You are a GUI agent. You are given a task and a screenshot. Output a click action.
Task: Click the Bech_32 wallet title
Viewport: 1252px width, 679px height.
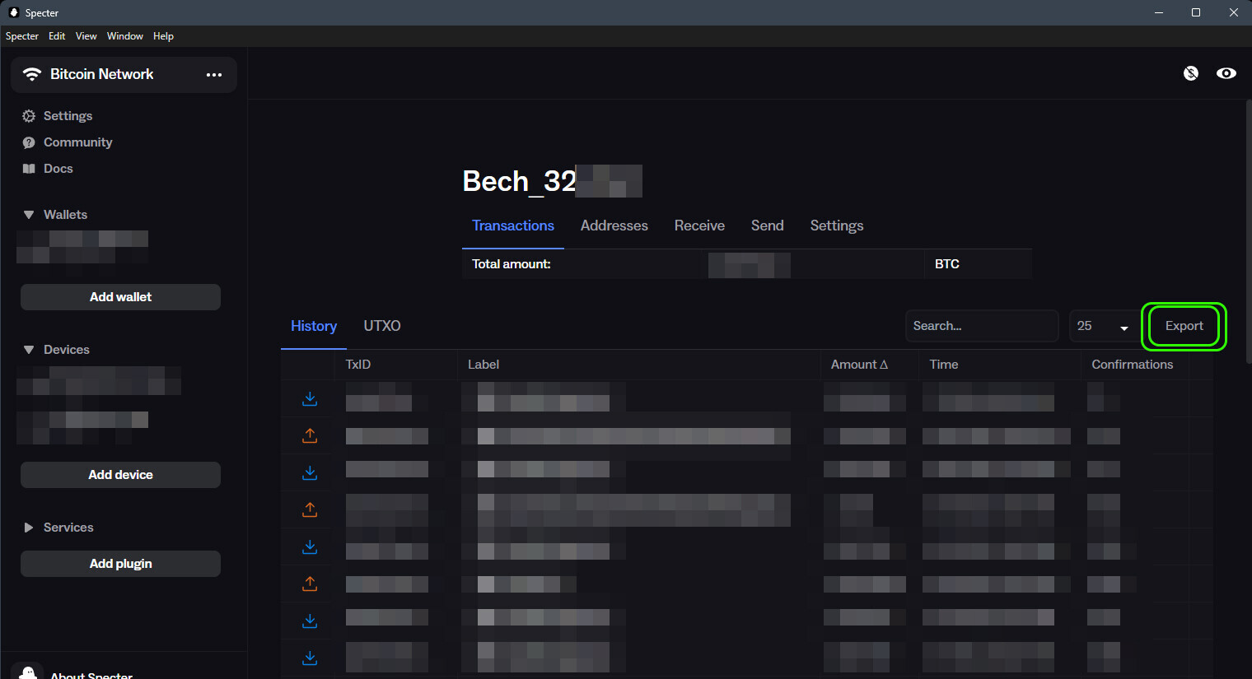coord(519,181)
